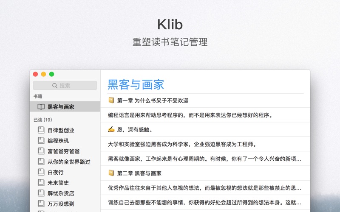Collapse the 已读 (19) section header

42,120
